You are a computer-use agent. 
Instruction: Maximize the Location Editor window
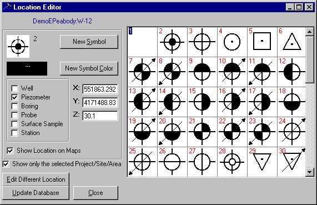coord(299,7)
